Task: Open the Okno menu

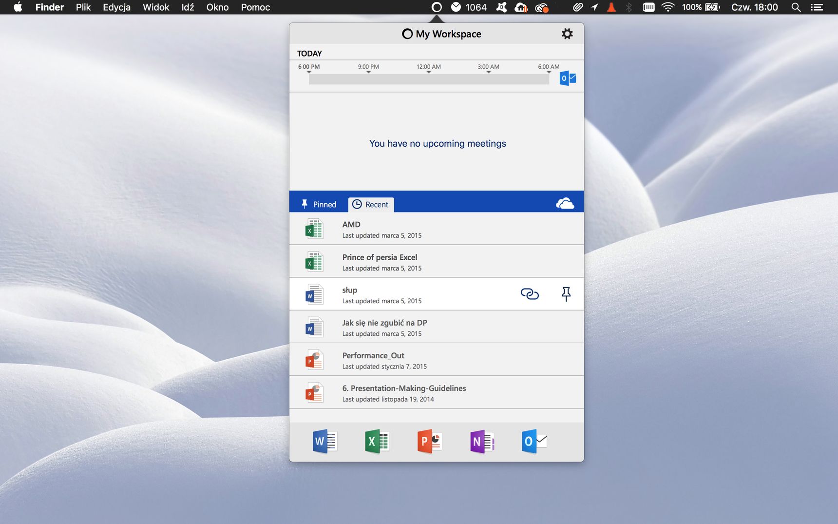Action: 217,7
